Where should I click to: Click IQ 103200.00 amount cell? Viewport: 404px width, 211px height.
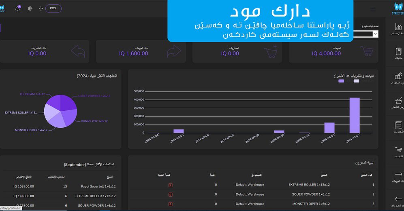[x=24, y=186]
